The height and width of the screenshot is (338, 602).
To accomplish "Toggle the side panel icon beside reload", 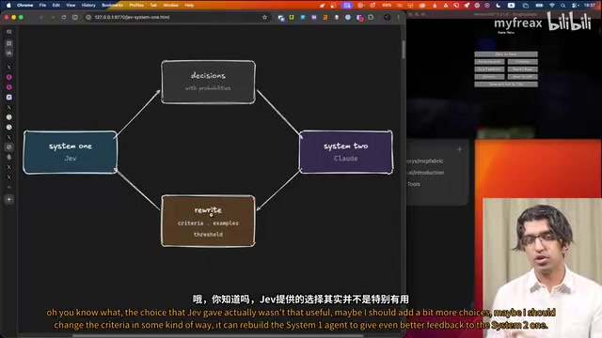I will point(75,17).
